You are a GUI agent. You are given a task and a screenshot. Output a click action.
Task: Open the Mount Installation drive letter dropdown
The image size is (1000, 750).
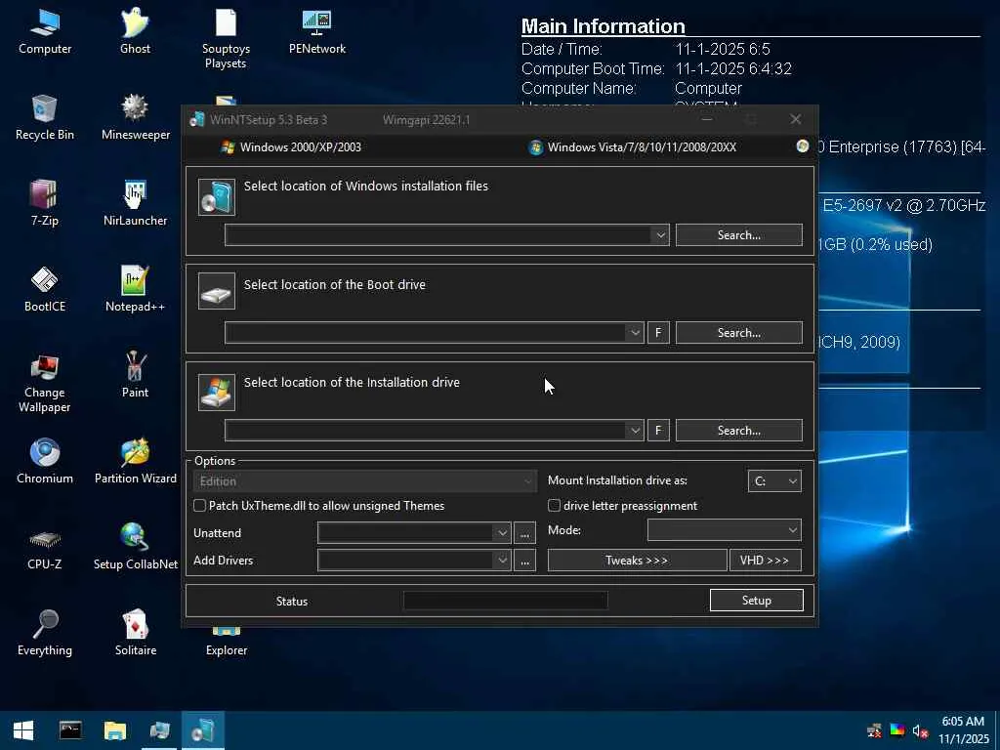tap(774, 481)
